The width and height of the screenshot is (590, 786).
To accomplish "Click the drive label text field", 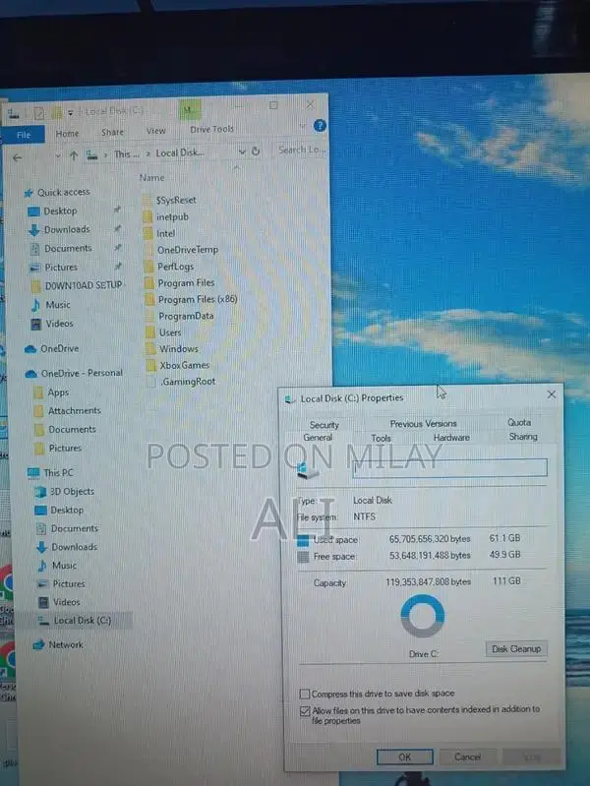I will pos(449,468).
